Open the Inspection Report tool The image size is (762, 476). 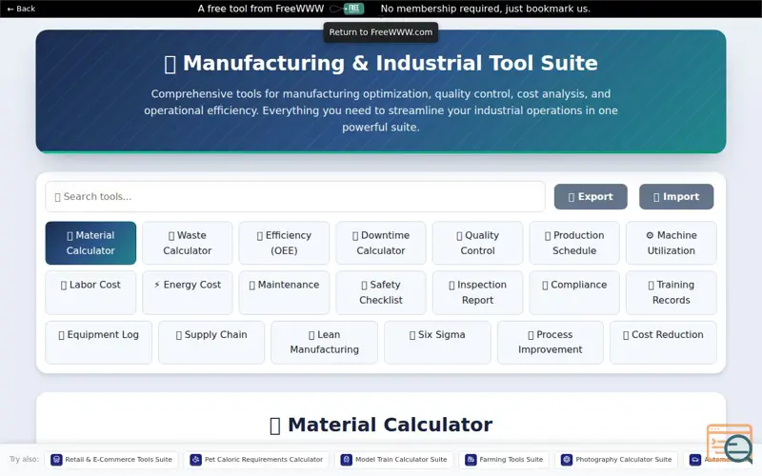[477, 292]
